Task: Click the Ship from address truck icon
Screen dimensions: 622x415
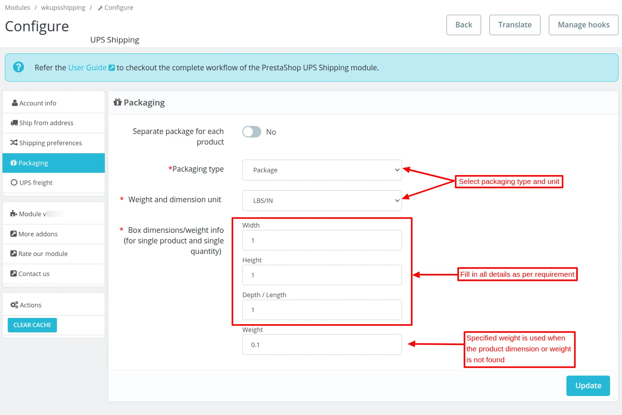Action: [x=14, y=123]
